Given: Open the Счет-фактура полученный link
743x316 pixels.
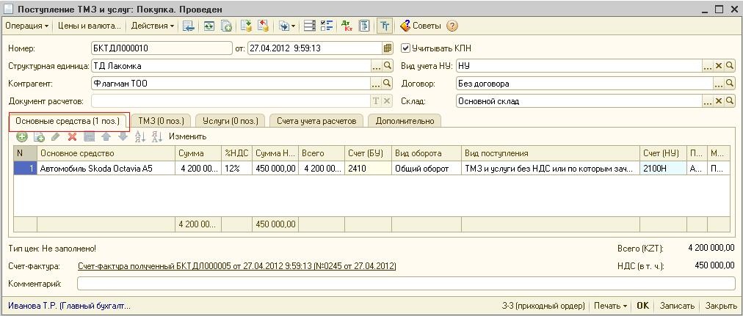Looking at the screenshot, I should 236,266.
